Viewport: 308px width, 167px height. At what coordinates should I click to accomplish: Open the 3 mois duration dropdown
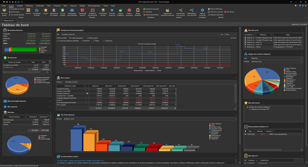pos(230,34)
